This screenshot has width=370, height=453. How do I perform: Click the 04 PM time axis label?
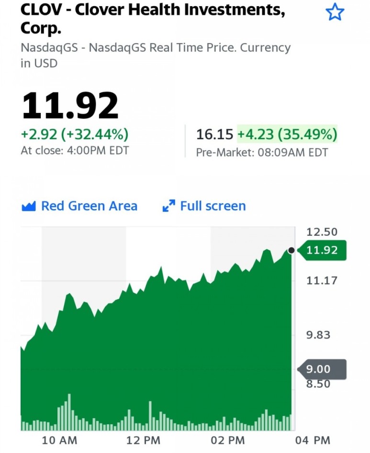click(313, 441)
